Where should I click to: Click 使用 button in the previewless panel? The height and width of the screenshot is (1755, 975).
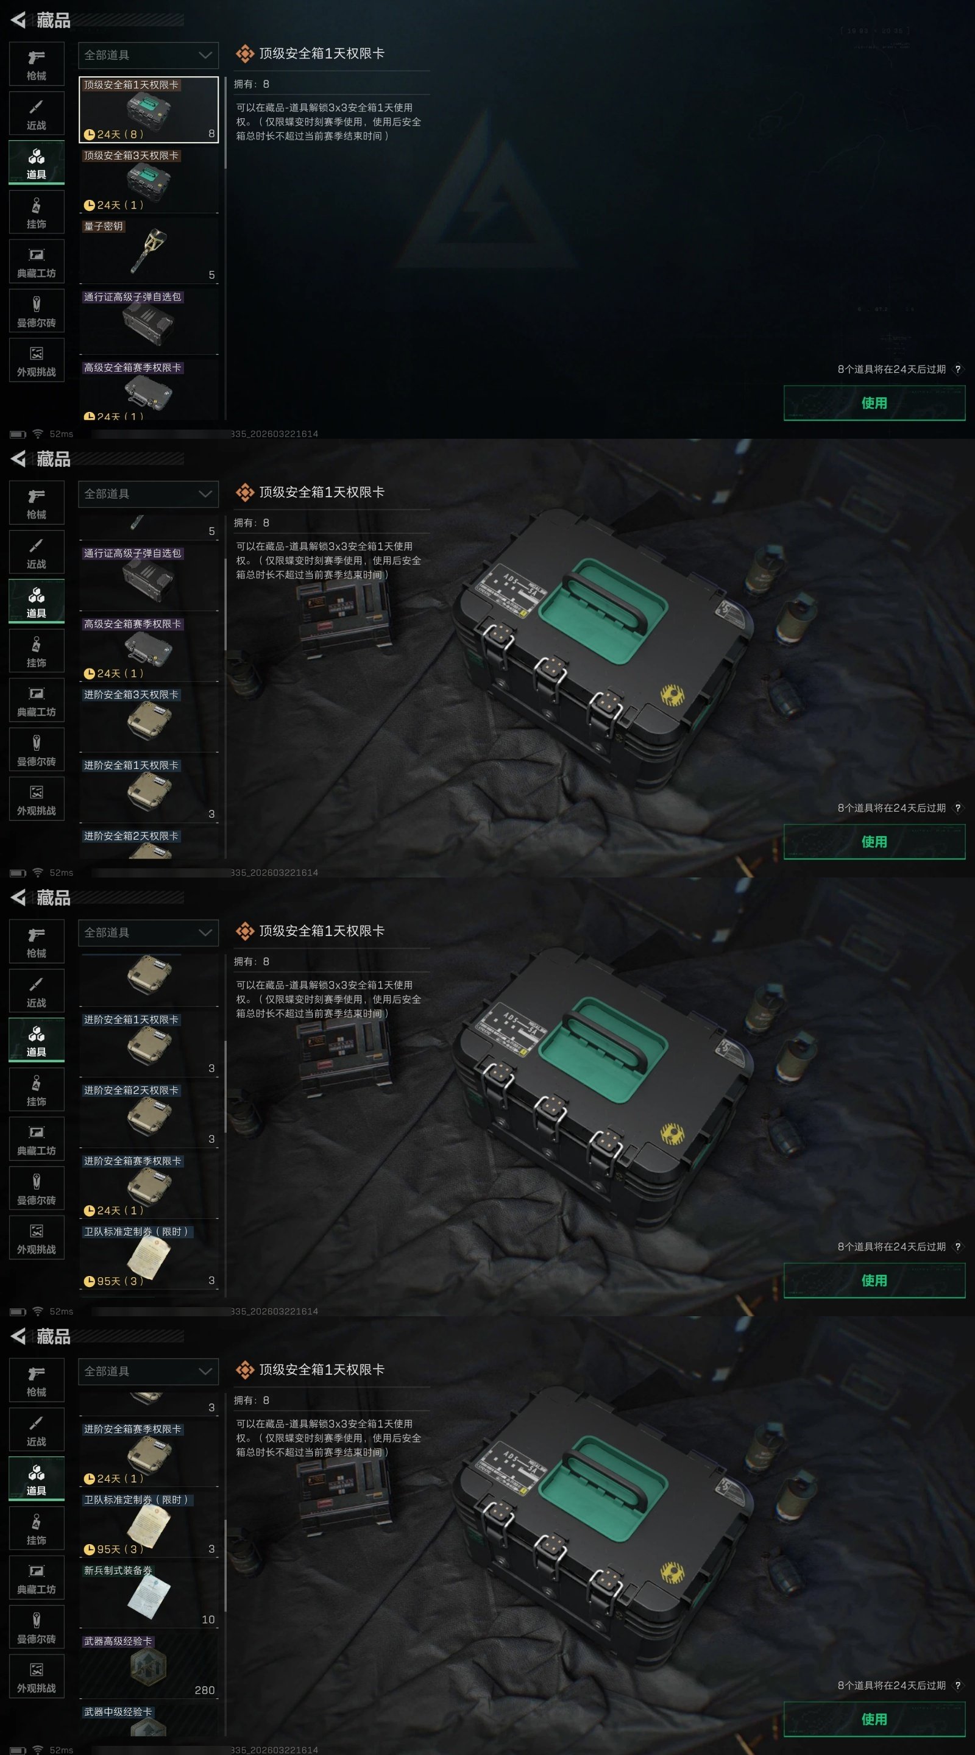coord(874,403)
